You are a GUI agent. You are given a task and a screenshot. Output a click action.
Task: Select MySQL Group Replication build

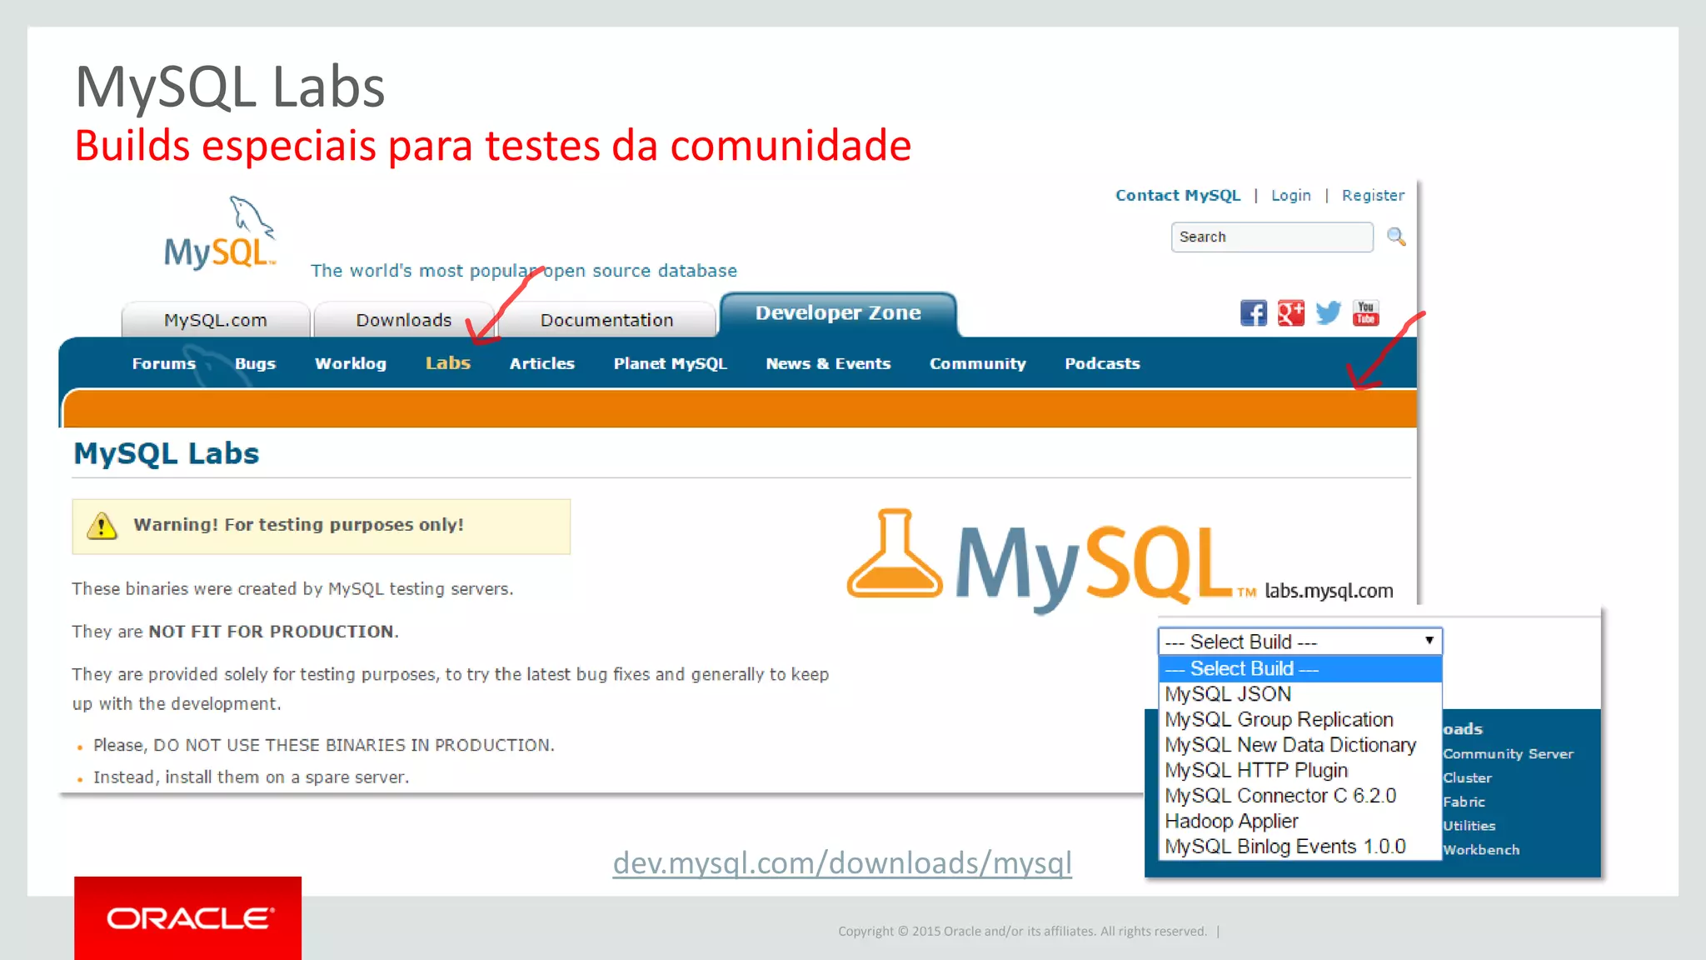point(1299,719)
